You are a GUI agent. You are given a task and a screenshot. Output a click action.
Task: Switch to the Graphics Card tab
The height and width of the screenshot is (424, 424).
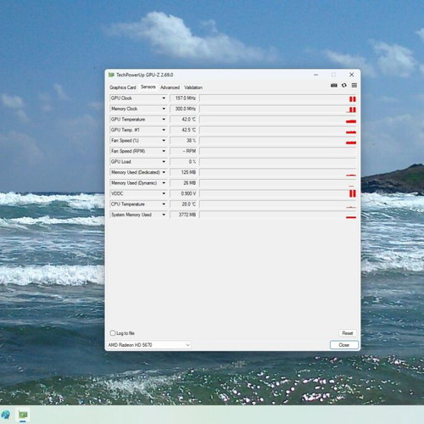123,87
